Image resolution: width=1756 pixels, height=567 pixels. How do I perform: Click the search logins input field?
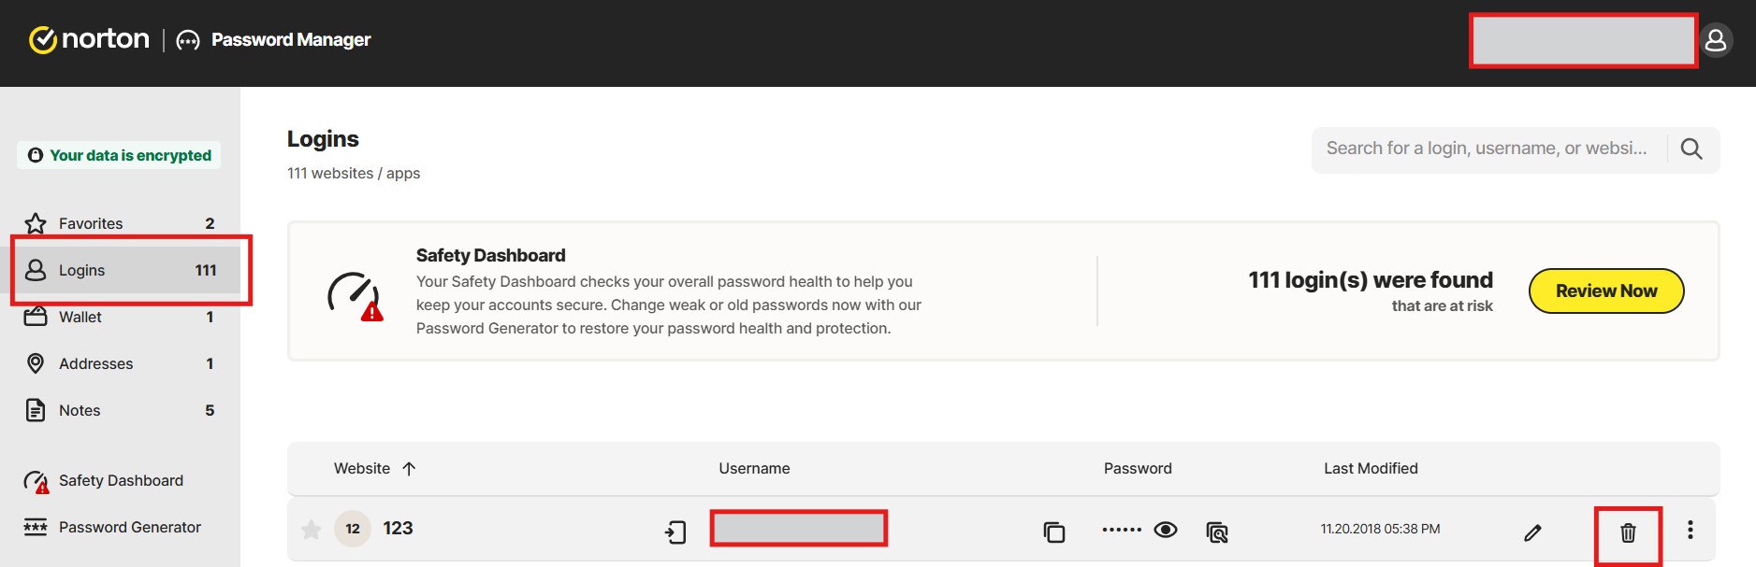[x=1488, y=149]
